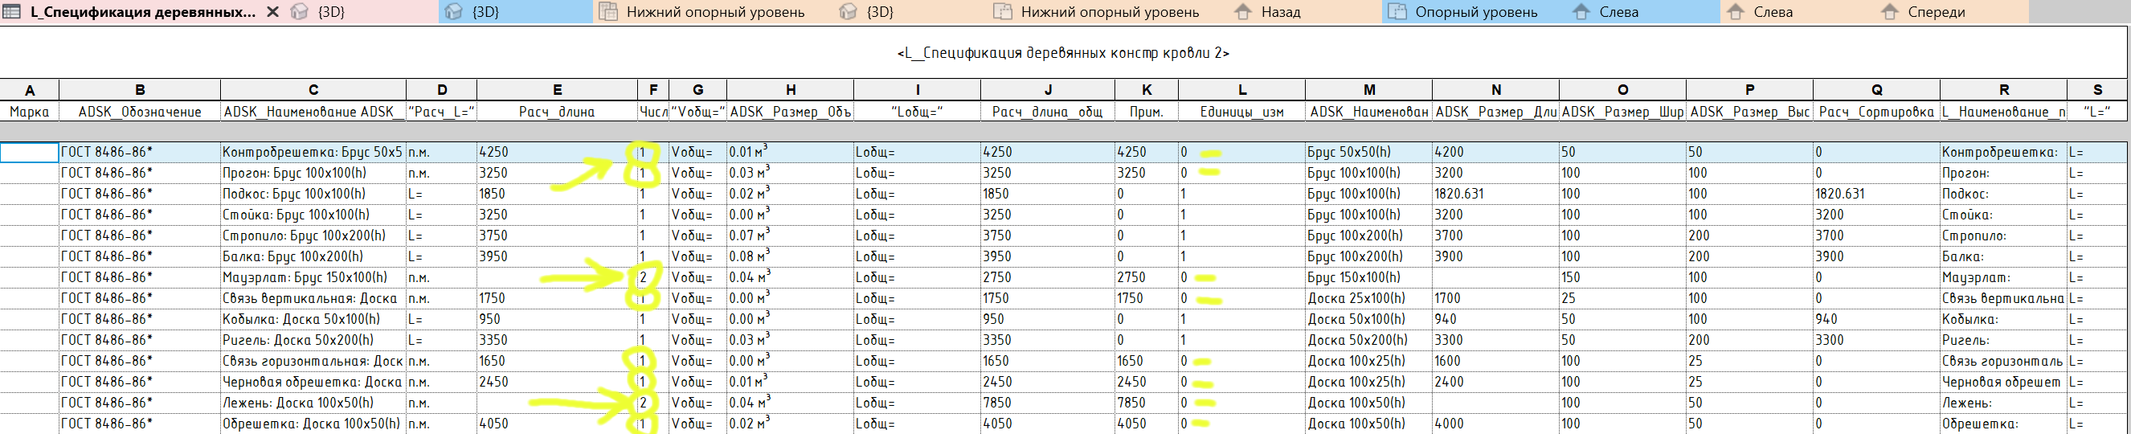Click the Расч_Сортировка column header

click(1876, 112)
